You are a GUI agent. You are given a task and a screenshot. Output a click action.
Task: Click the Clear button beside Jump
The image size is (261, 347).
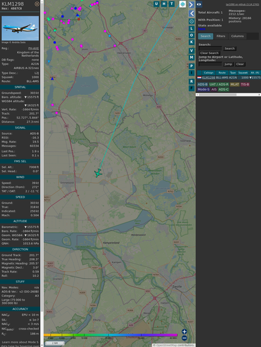[x=240, y=64]
